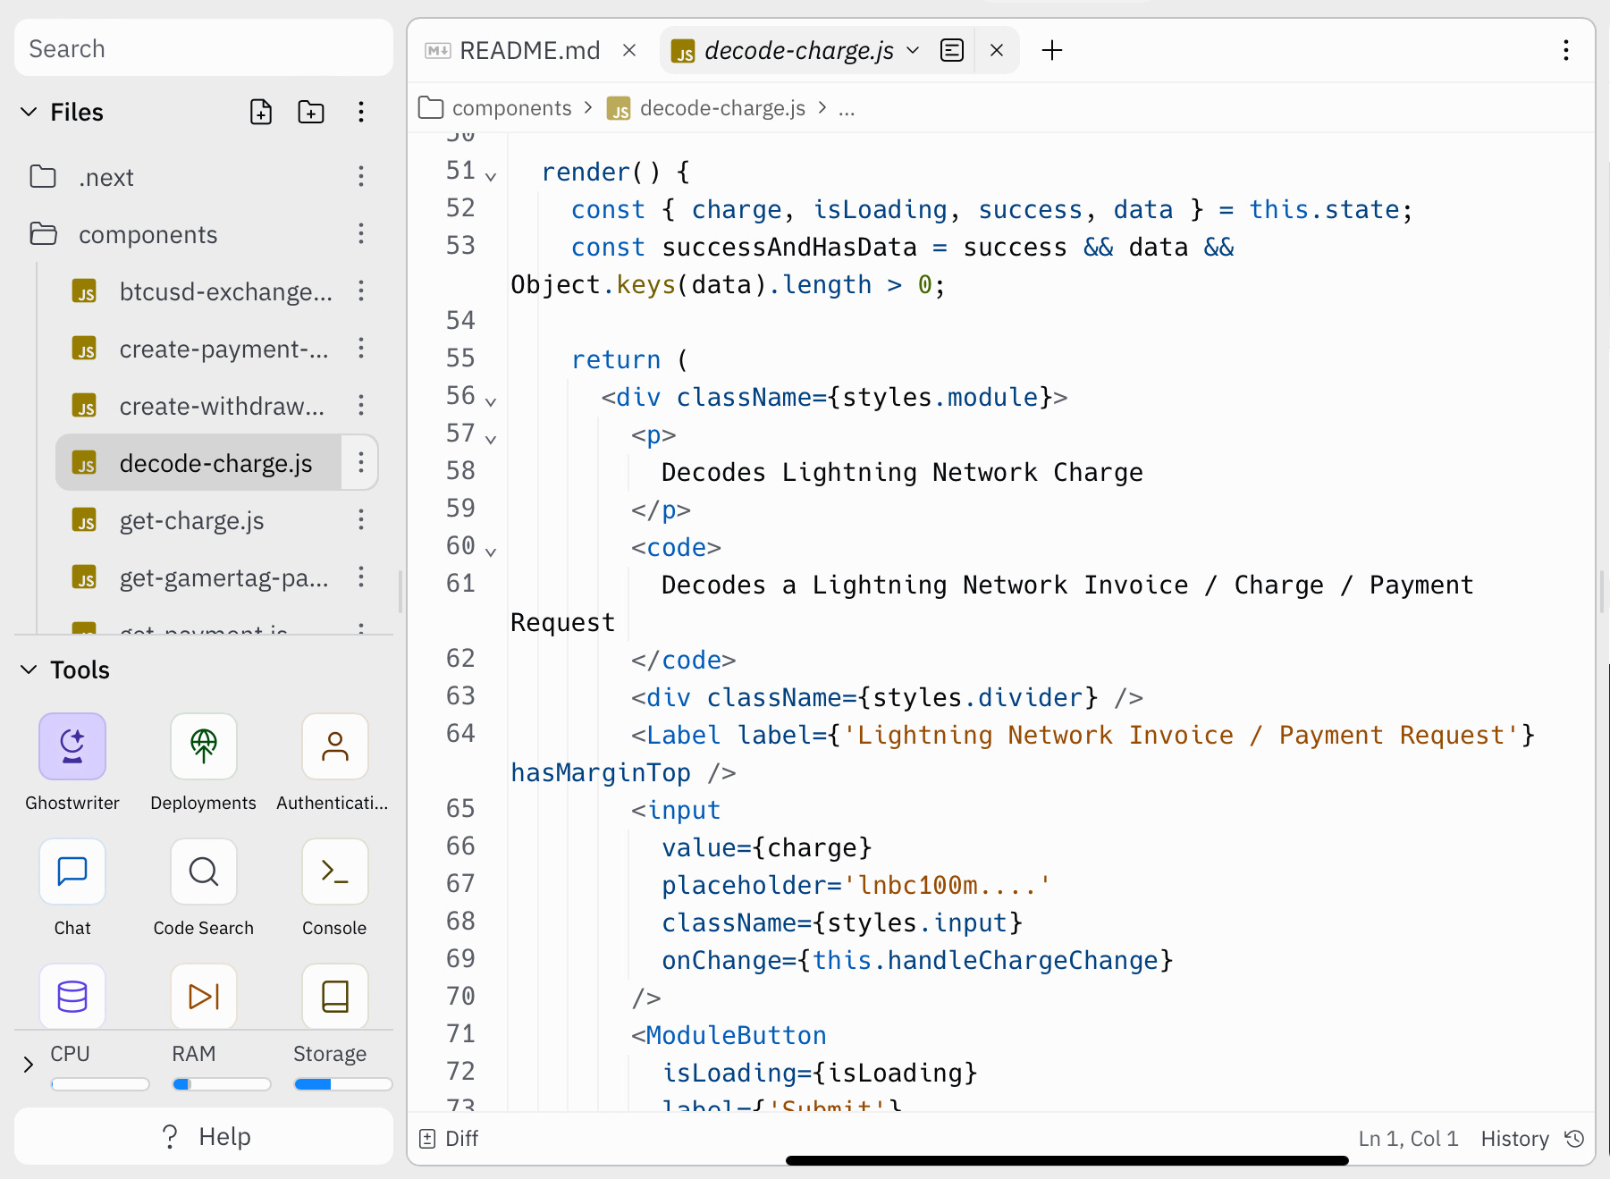Open History in the status bar

coord(1514,1138)
